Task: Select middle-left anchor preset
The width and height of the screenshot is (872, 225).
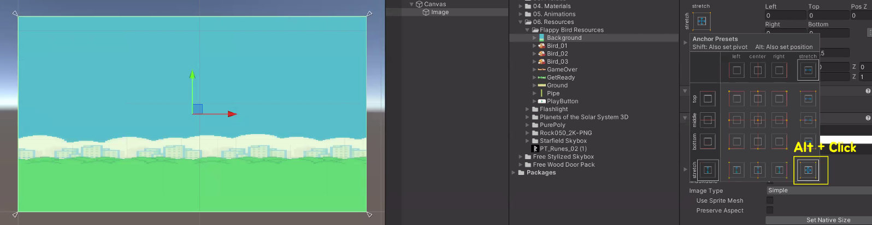Action: click(x=737, y=120)
